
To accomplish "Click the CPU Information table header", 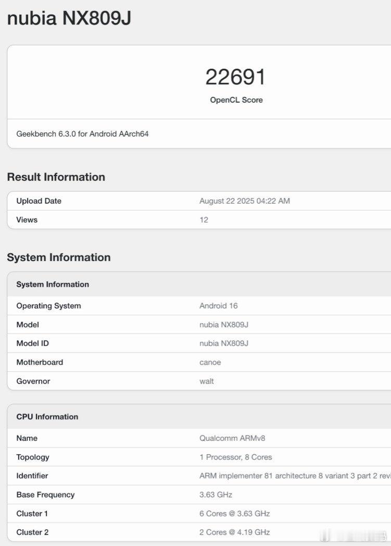I will 47,417.
